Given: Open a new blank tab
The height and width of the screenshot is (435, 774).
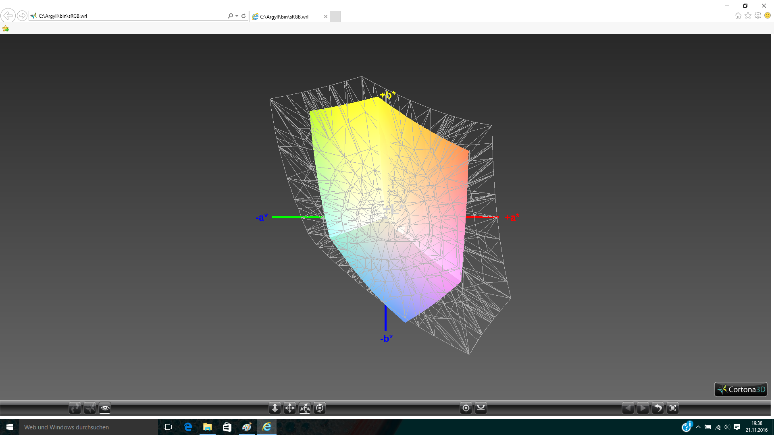Looking at the screenshot, I should [335, 17].
